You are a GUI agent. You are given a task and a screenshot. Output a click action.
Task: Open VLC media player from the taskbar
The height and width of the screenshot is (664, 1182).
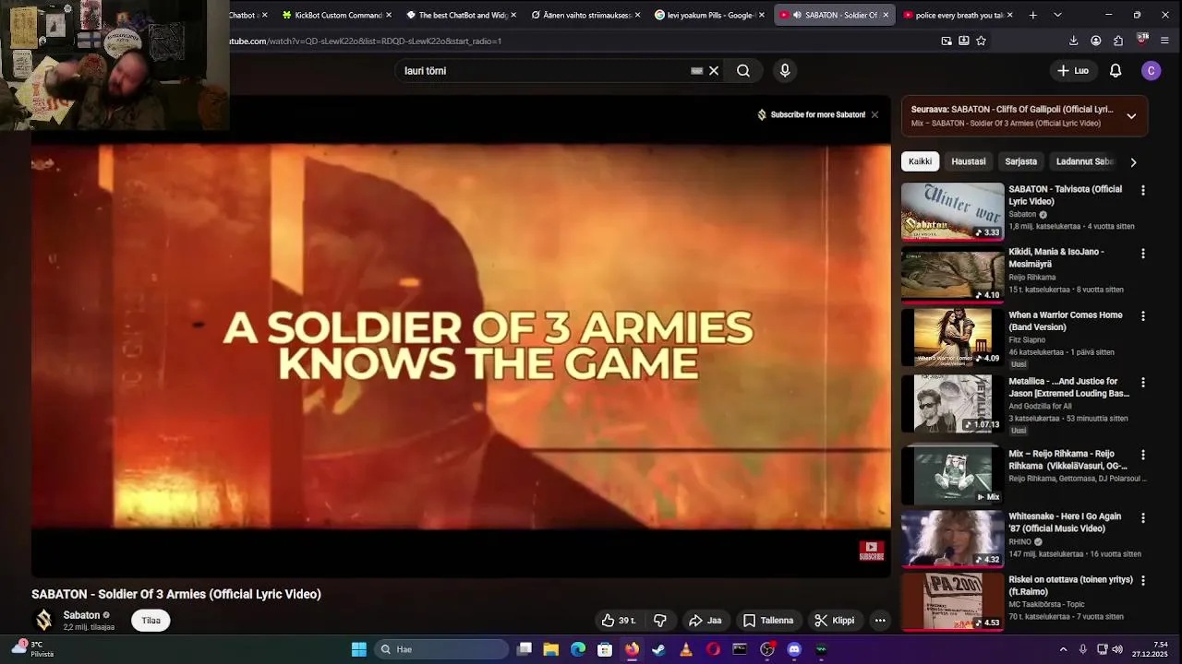[686, 649]
